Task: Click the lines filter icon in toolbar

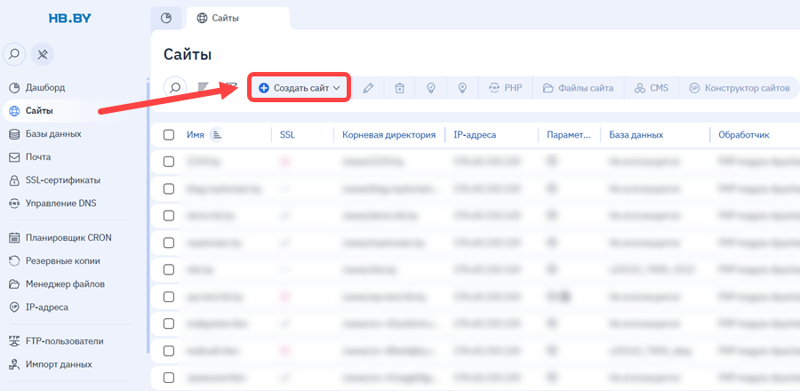Action: pyautogui.click(x=203, y=87)
